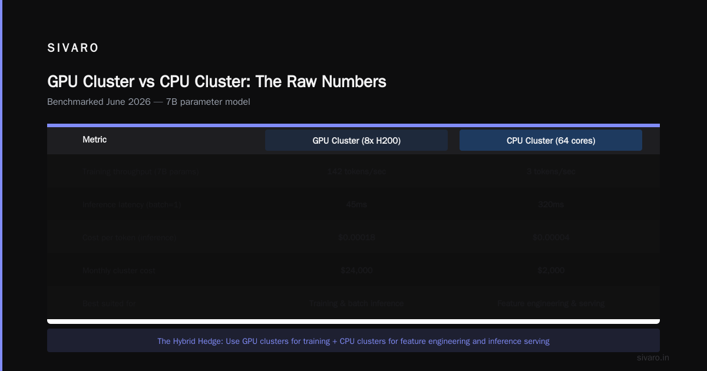Select the 'CPU Cluster (64 cores)' column header
707x371 pixels.
(551, 140)
